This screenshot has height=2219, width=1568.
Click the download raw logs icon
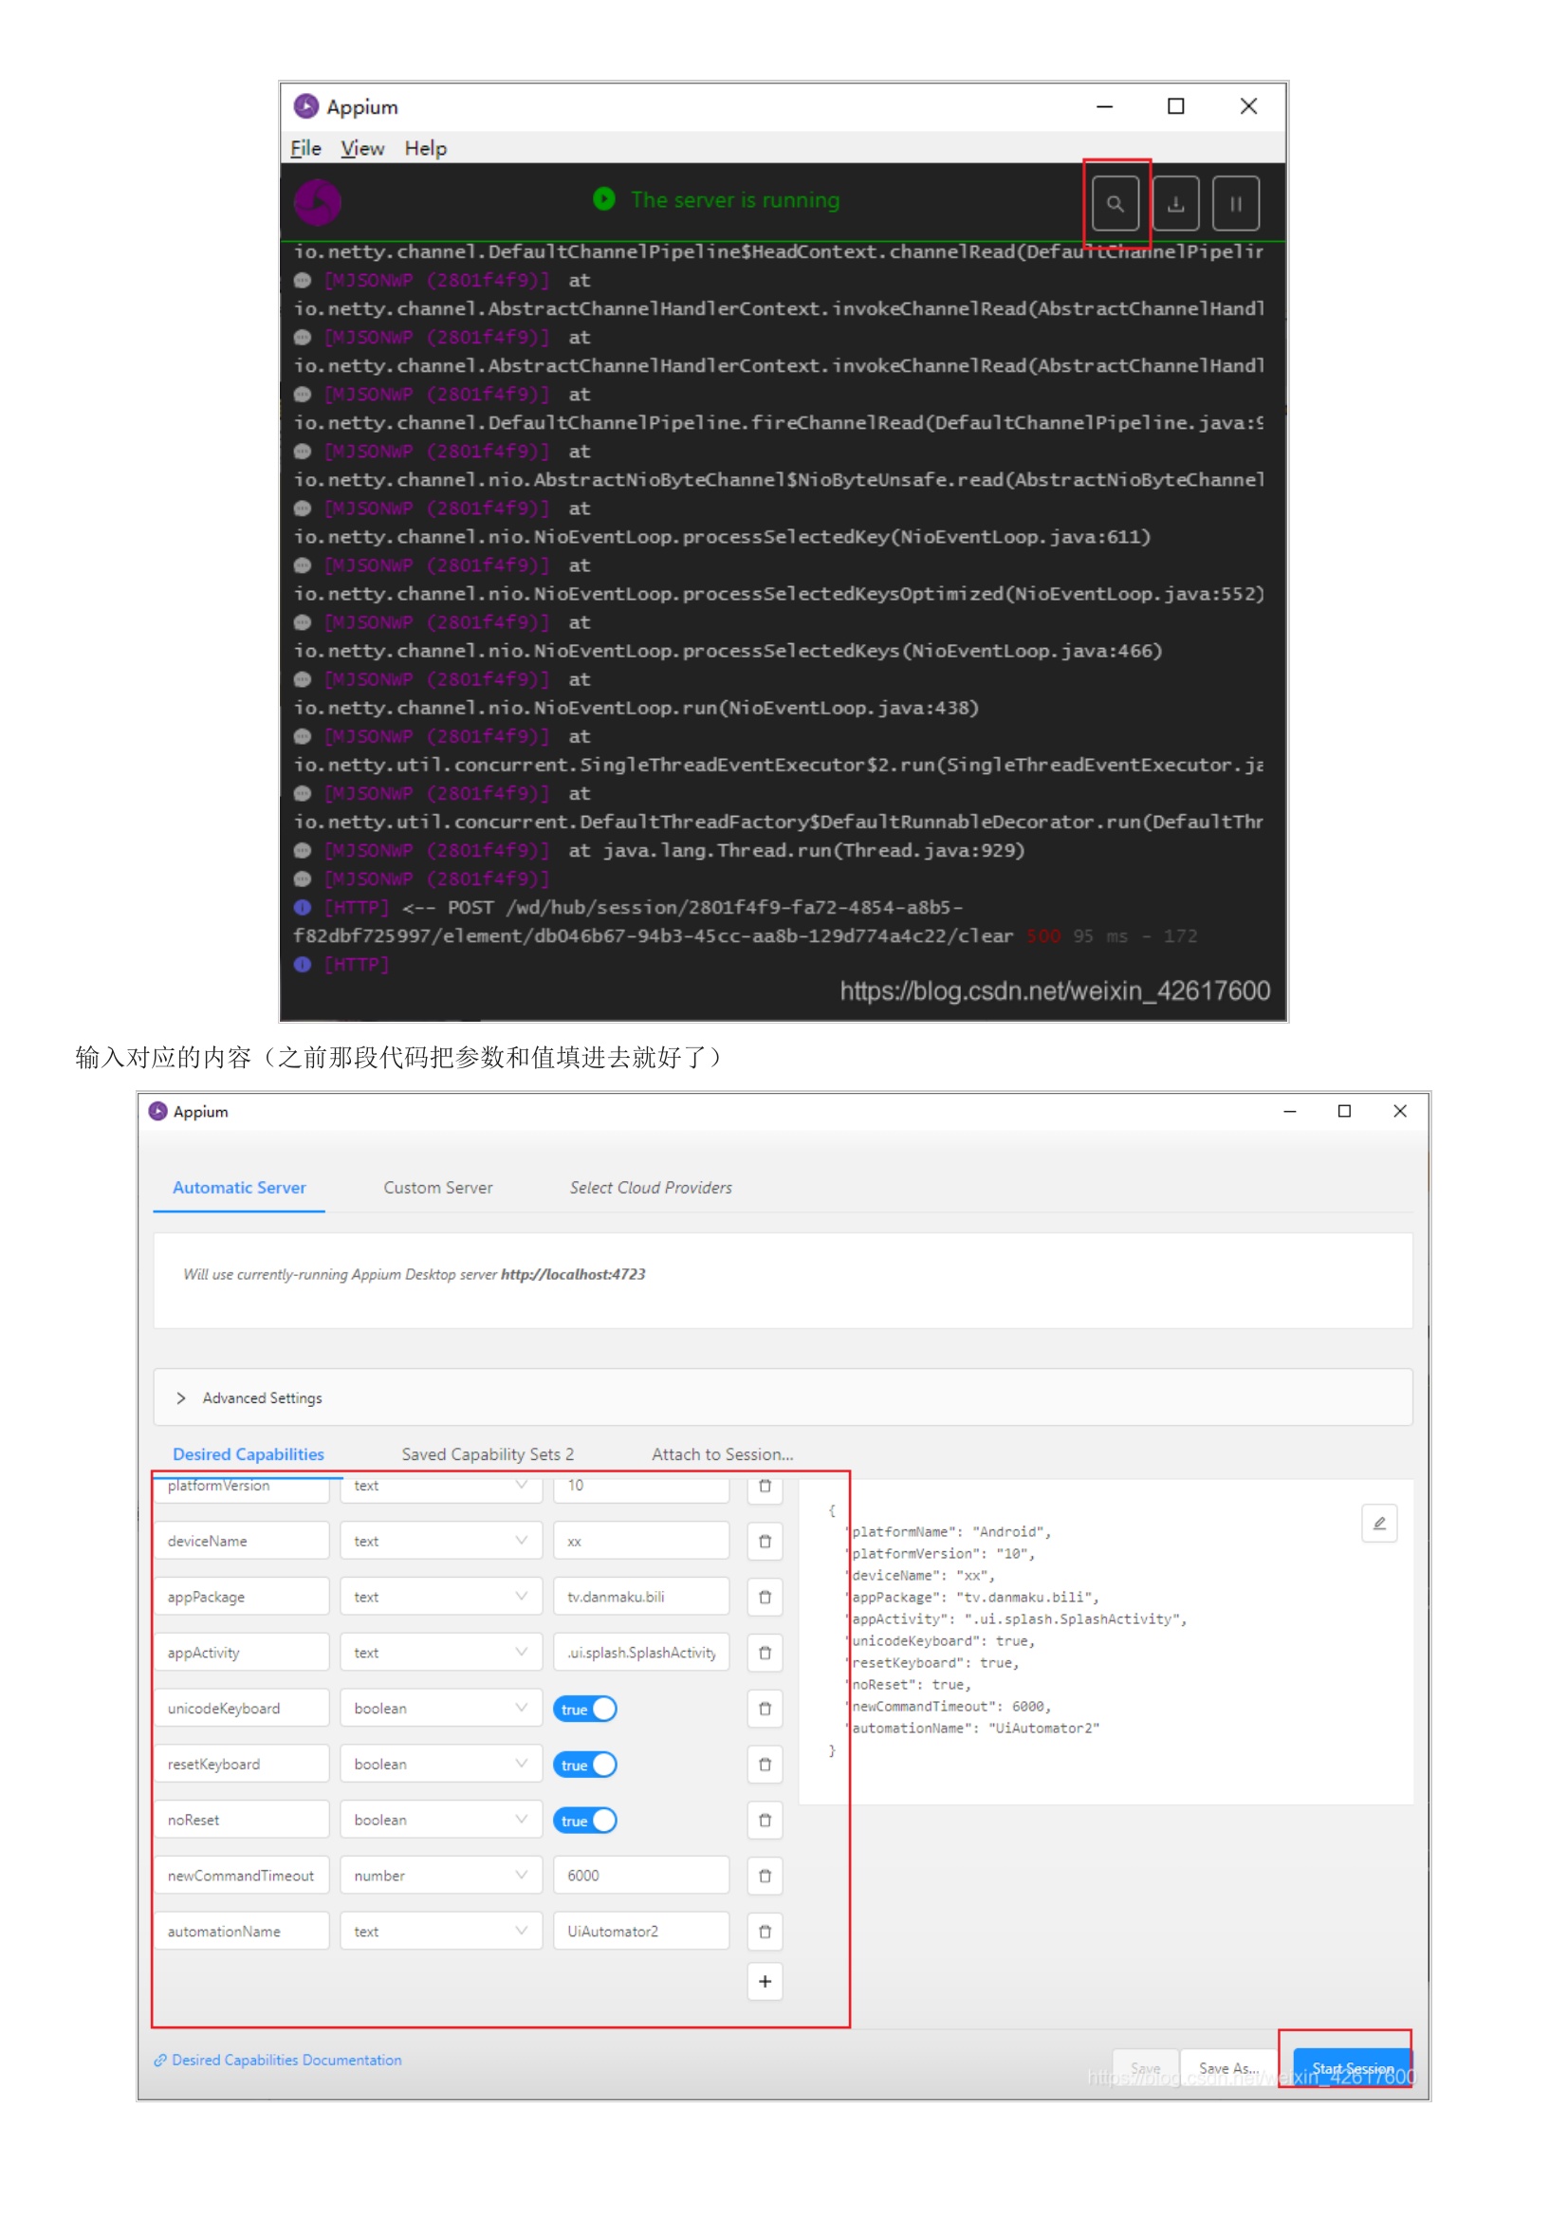[x=1174, y=204]
